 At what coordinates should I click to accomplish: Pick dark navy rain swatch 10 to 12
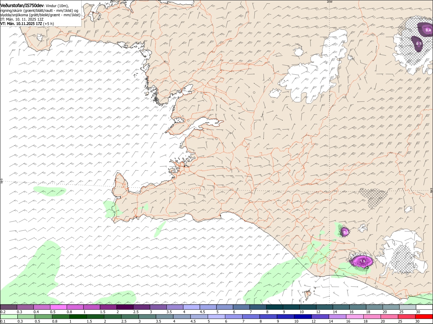point(303,317)
